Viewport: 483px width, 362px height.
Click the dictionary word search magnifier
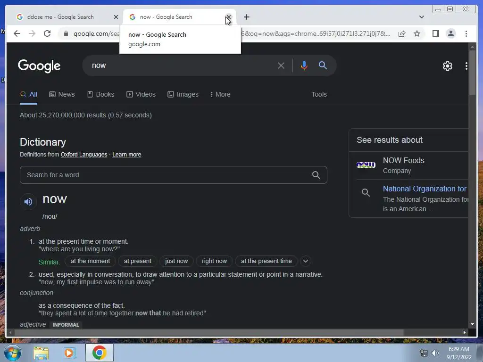coord(316,175)
